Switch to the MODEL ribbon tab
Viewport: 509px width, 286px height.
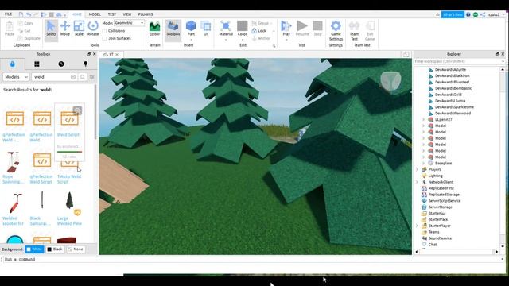click(x=95, y=14)
